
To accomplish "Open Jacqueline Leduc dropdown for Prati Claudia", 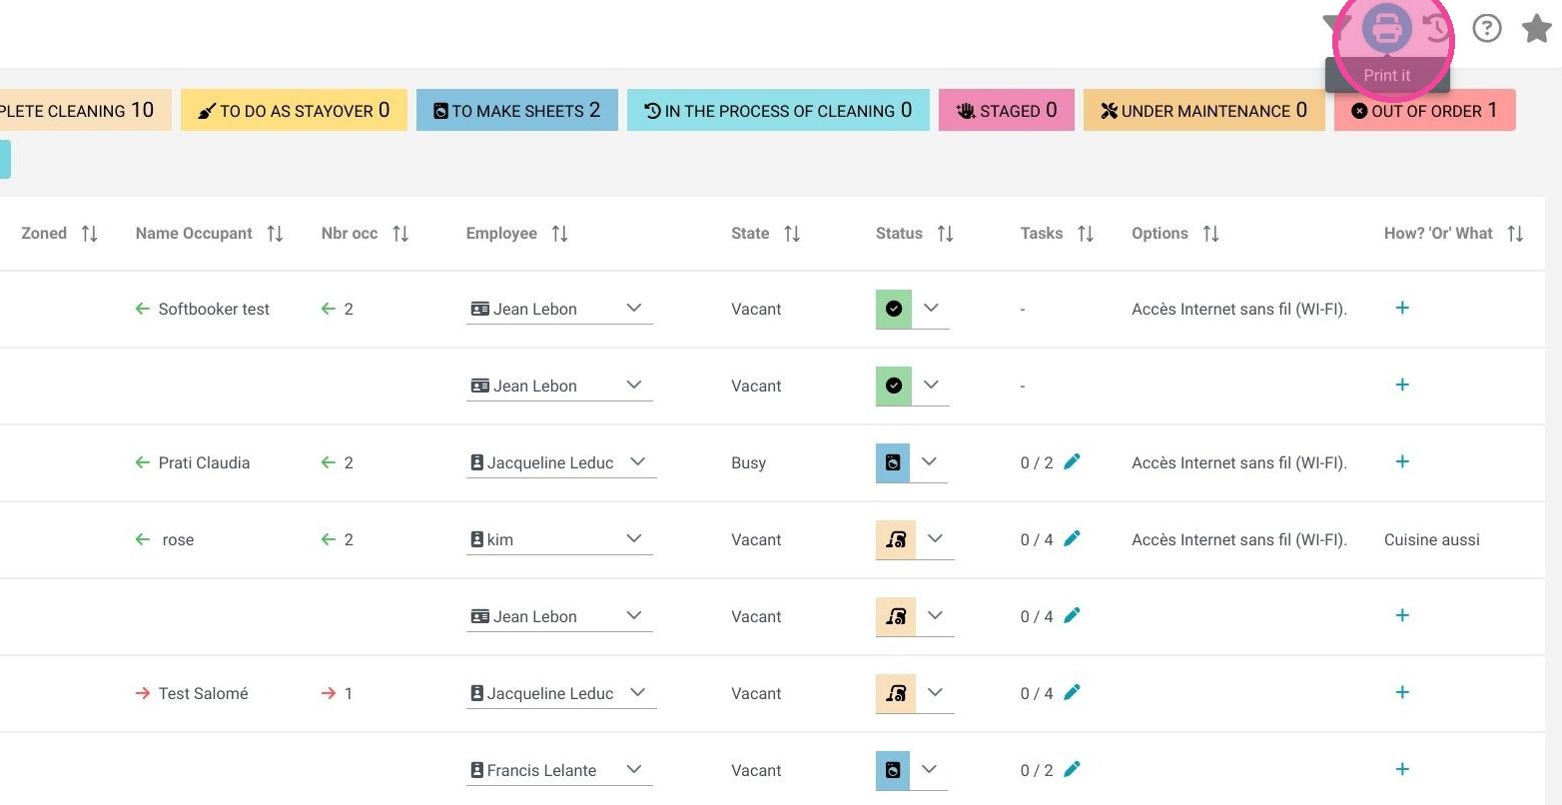I will click(x=561, y=462).
